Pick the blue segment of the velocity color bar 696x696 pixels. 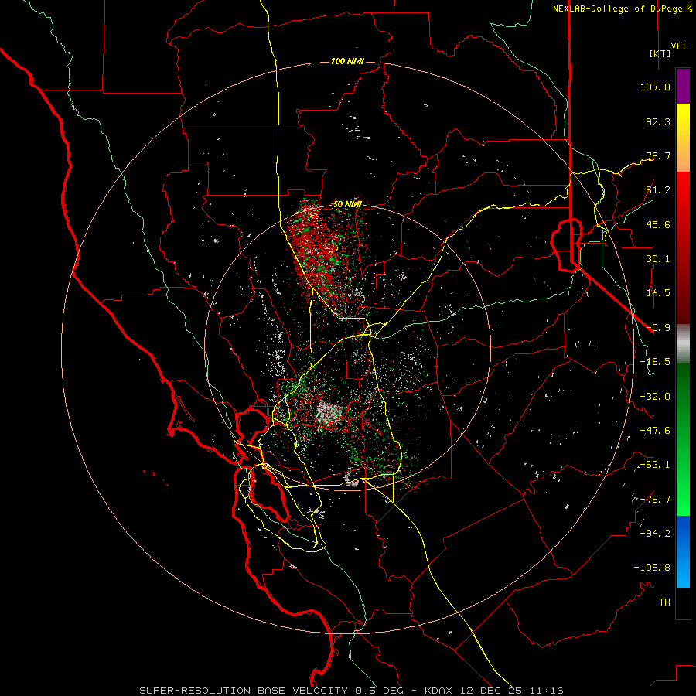coord(683,551)
